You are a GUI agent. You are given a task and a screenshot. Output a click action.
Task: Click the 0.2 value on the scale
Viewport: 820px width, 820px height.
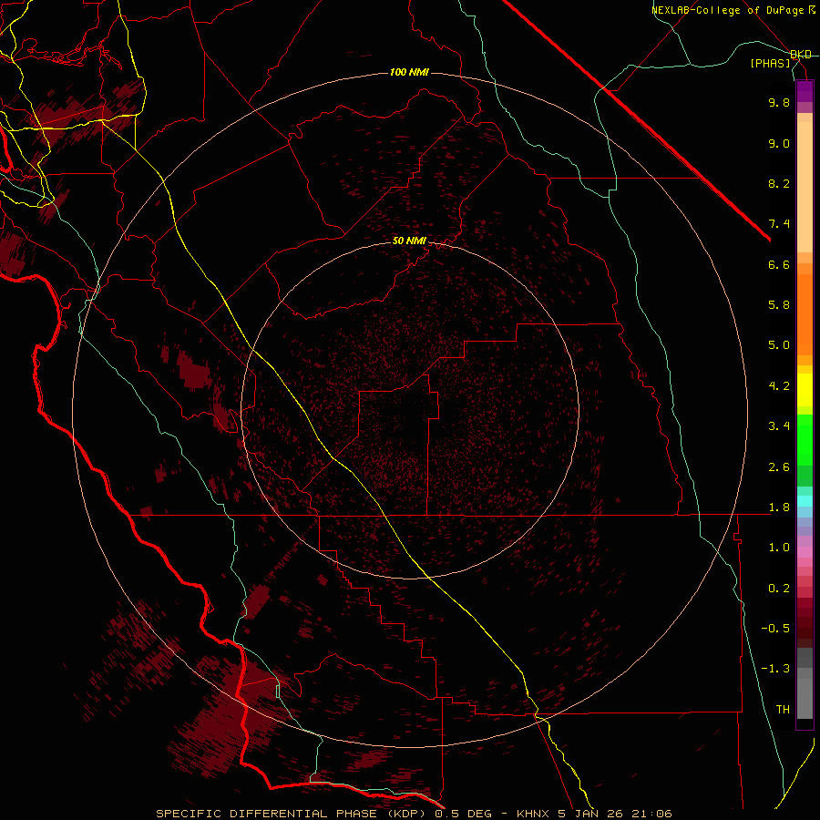click(779, 589)
